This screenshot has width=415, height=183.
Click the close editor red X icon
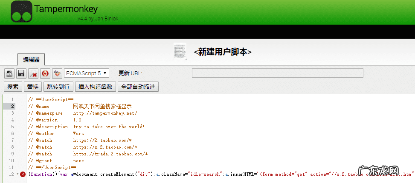tap(33, 73)
